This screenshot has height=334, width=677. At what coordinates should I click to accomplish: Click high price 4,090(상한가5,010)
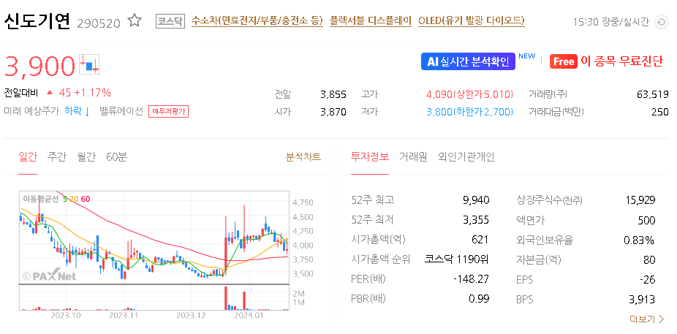(x=470, y=94)
